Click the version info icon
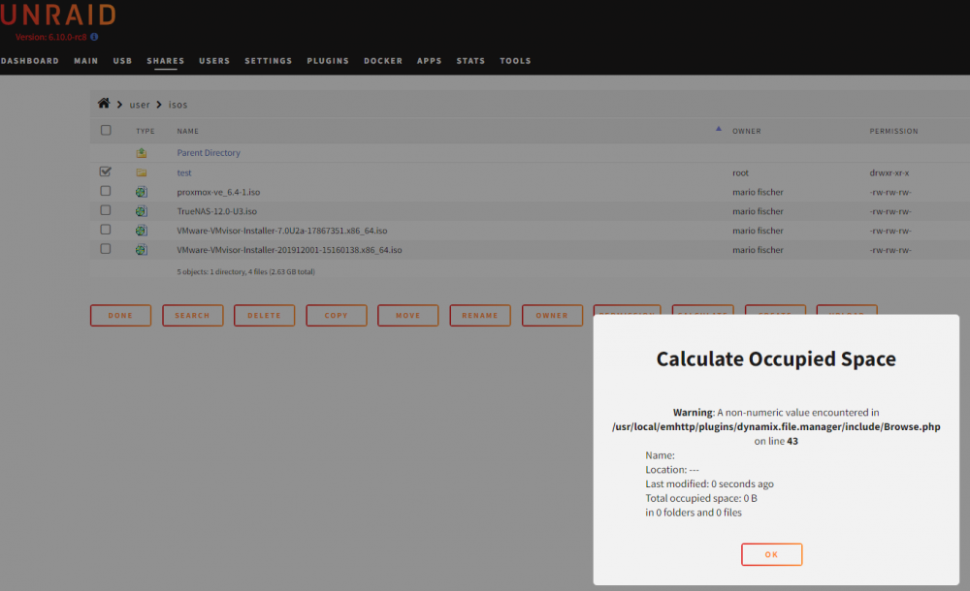 pos(94,37)
